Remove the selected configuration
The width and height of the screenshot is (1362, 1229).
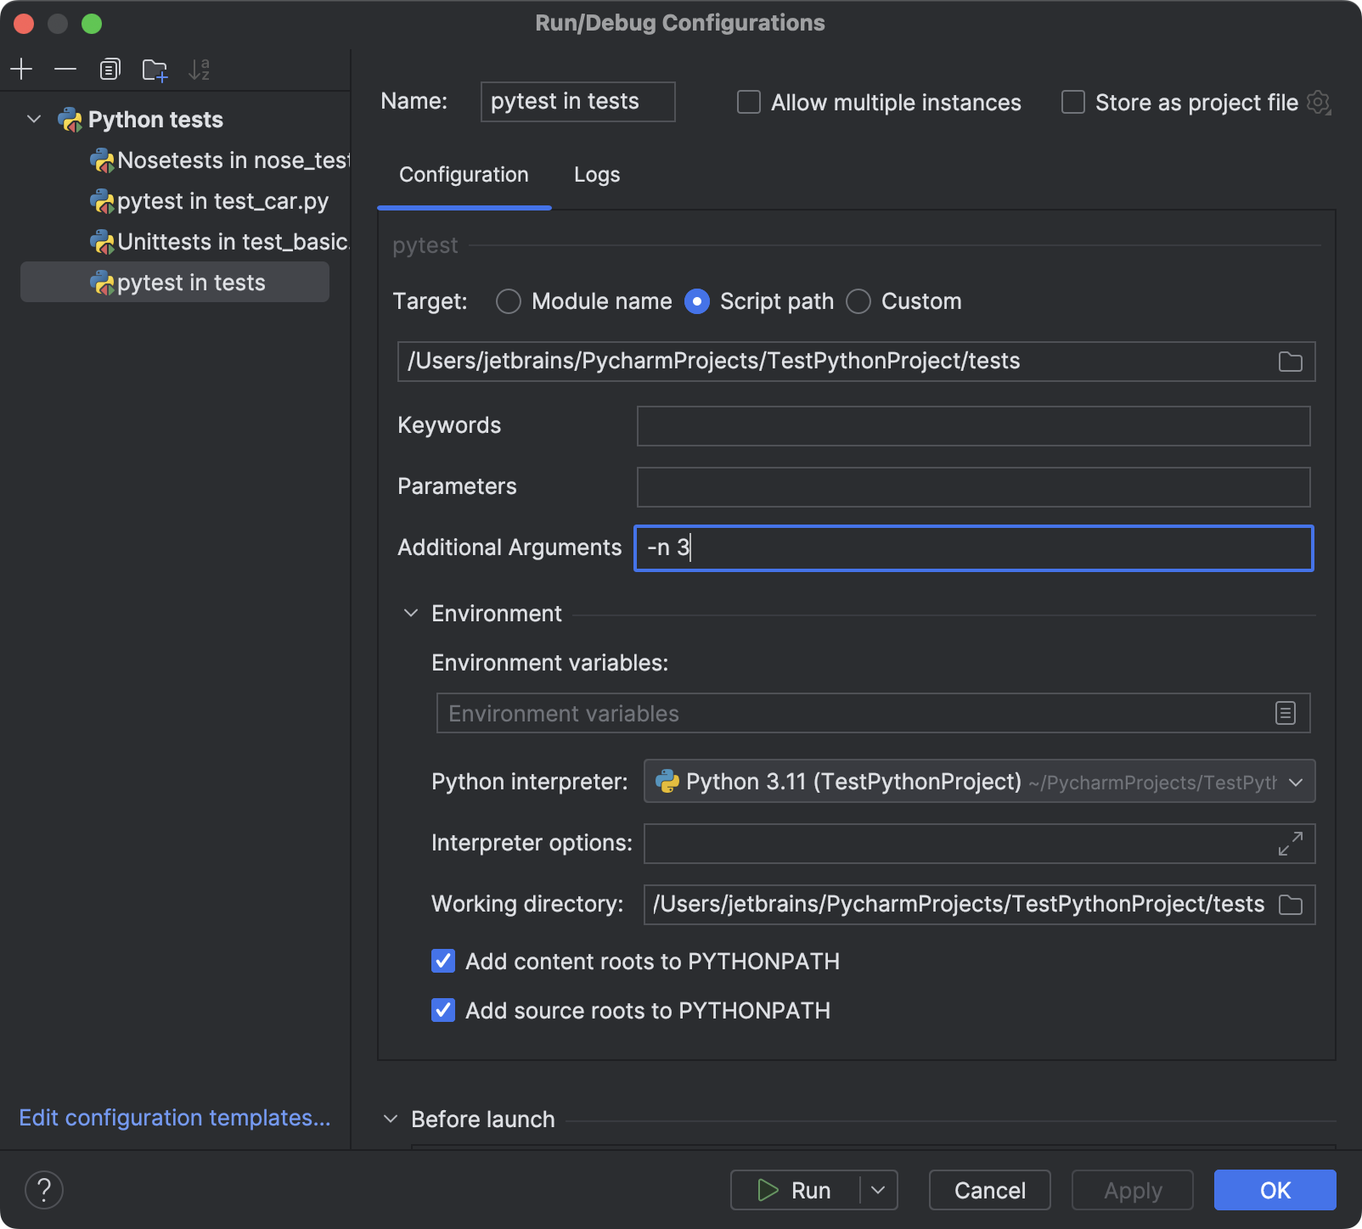(x=65, y=69)
